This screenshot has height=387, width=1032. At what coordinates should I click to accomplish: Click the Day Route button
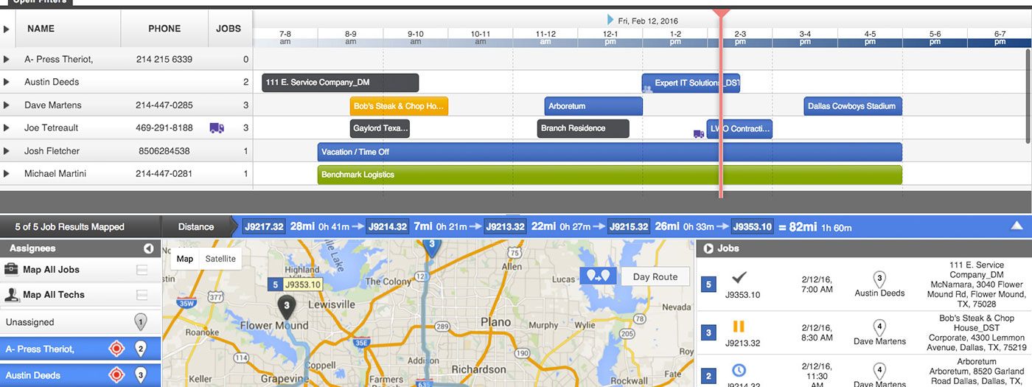click(x=655, y=277)
